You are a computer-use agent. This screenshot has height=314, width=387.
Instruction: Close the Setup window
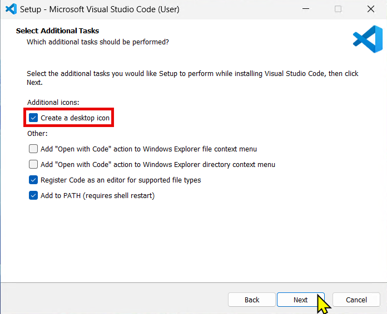pyautogui.click(x=371, y=9)
